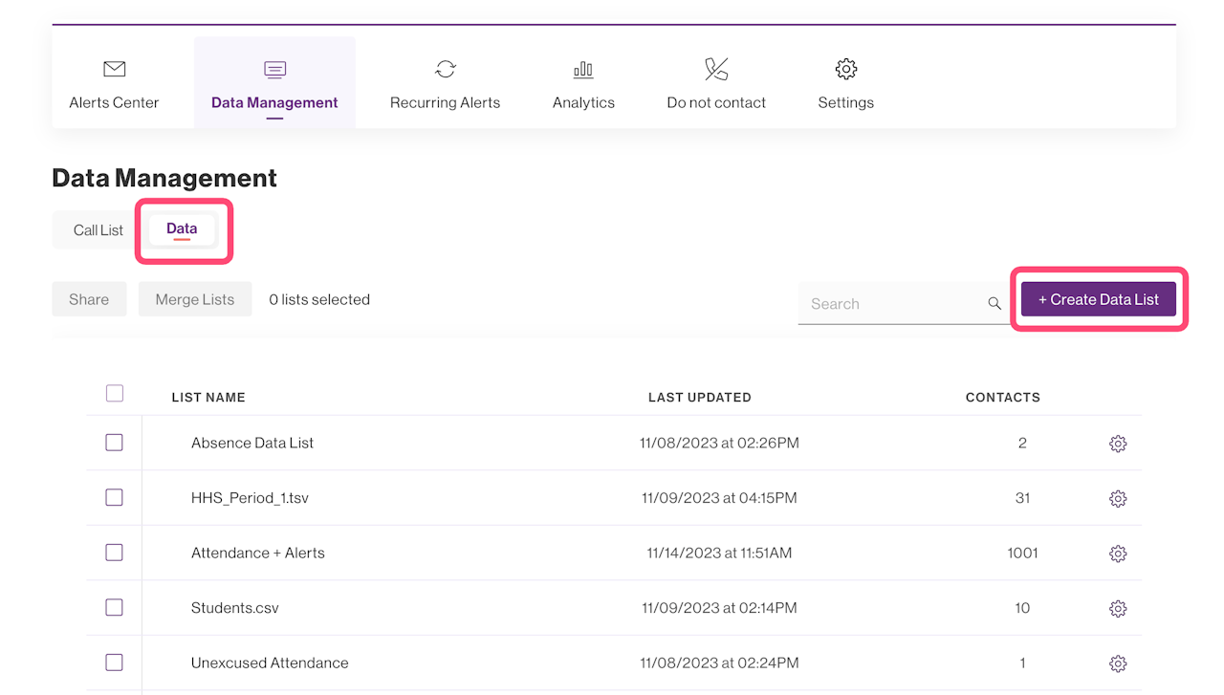Click the Share button

(x=89, y=299)
